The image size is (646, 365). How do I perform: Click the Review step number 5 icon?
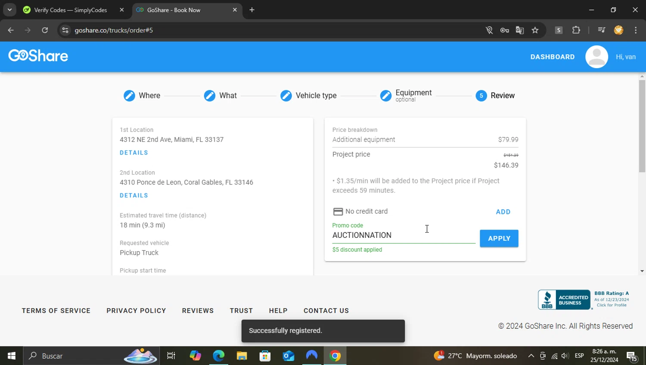tap(481, 96)
